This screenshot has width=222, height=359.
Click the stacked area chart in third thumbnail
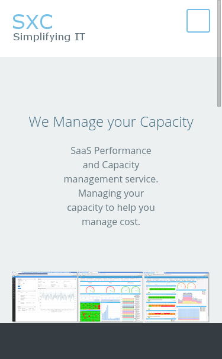pos(190,297)
